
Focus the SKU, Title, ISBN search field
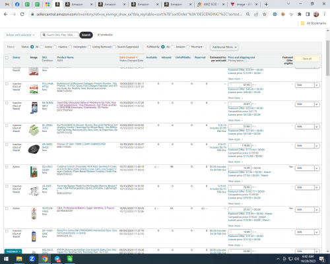(59, 35)
